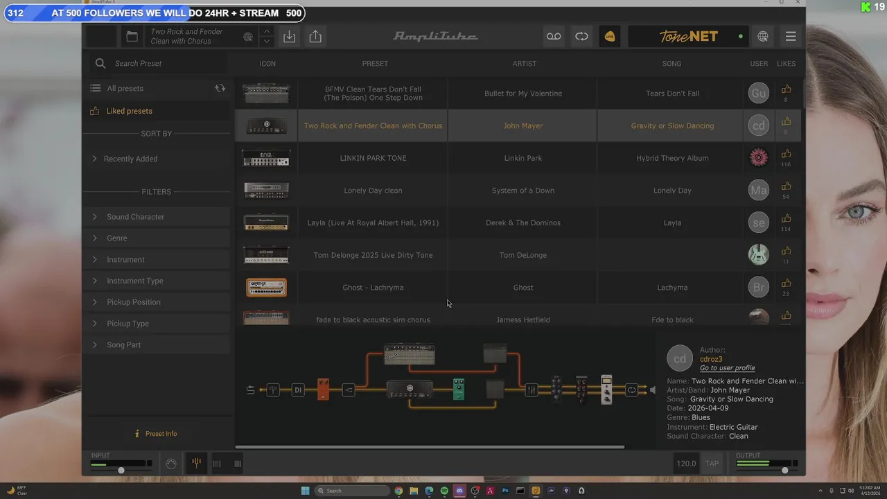The height and width of the screenshot is (499, 887).
Task: Expand the Instrument filter
Action: pyautogui.click(x=157, y=260)
